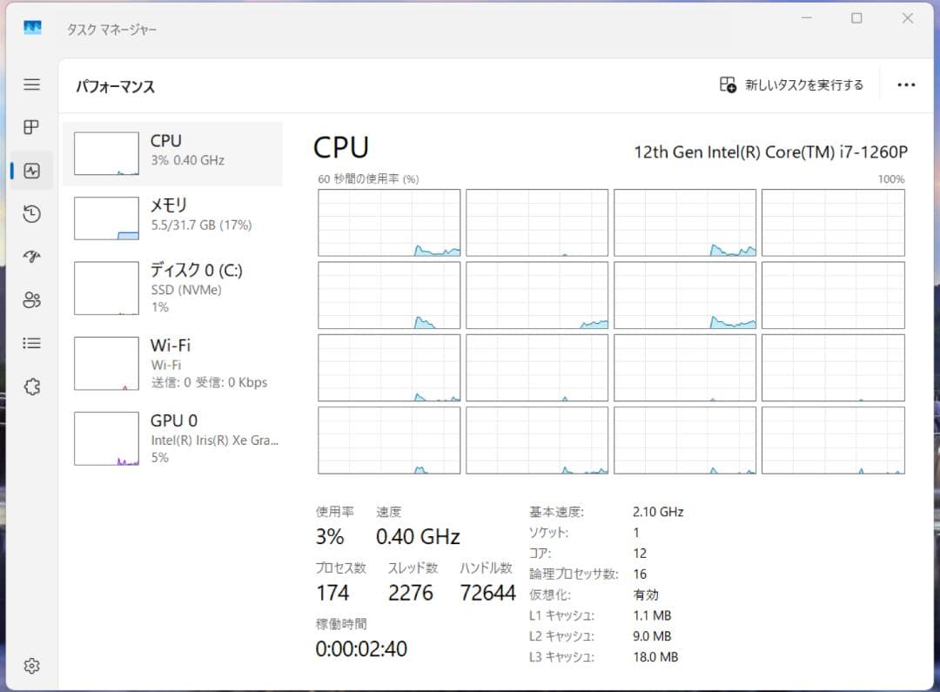Viewport: 940px width, 692px height.
Task: Click the 新しいタスクを実行する button
Action: tap(790, 84)
